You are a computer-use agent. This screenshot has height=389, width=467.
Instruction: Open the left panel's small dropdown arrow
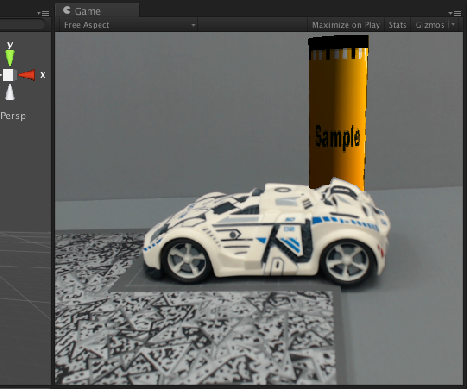coord(39,13)
